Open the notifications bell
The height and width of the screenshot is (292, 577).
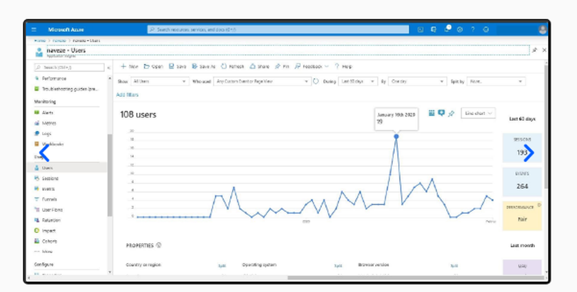[x=447, y=29]
